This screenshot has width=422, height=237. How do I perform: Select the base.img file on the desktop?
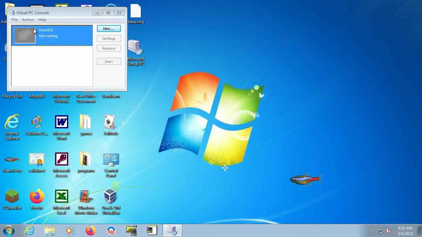tap(136, 14)
